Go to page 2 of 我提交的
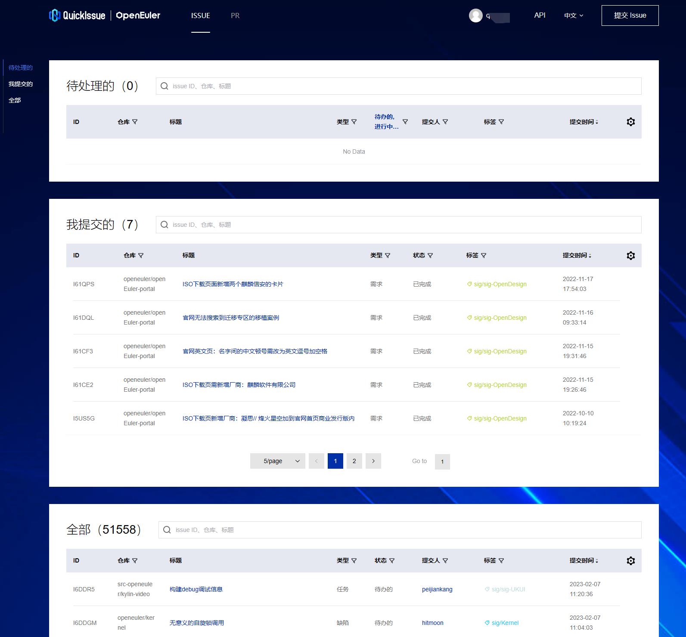This screenshot has width=686, height=637. [x=354, y=461]
